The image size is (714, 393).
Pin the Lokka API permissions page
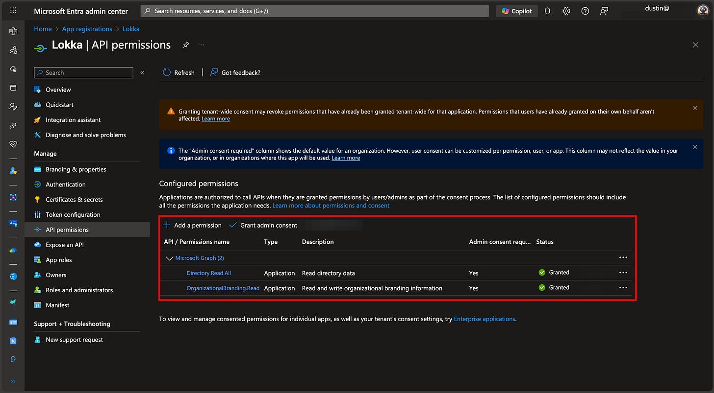point(185,45)
